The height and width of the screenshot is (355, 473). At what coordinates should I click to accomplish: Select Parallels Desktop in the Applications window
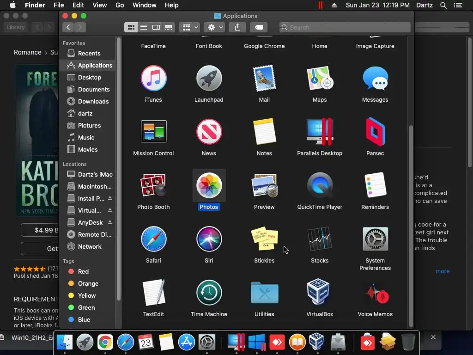pos(320,132)
